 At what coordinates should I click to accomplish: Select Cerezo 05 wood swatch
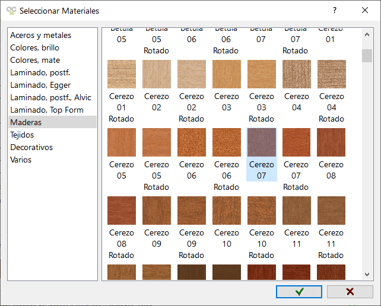pyautogui.click(x=122, y=142)
